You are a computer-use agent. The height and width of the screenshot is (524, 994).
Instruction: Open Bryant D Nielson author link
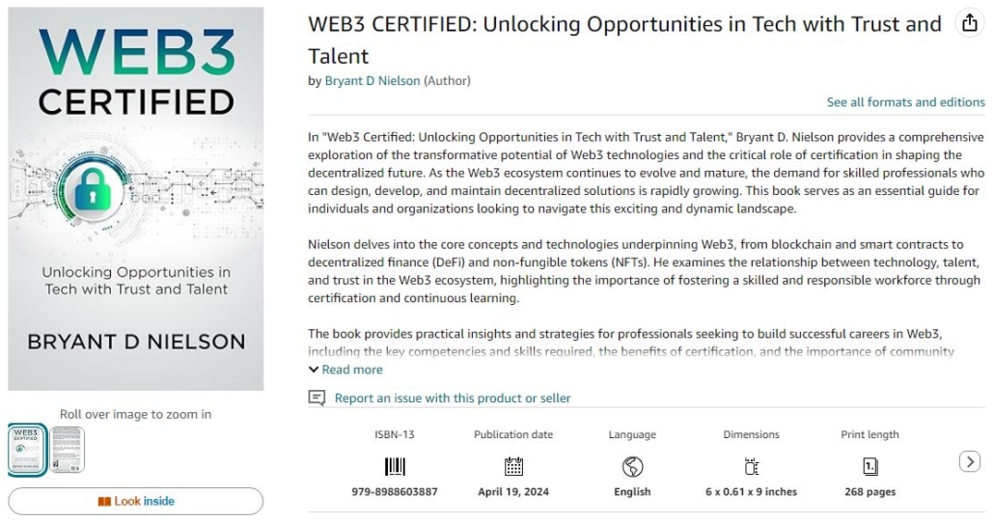[x=373, y=80]
